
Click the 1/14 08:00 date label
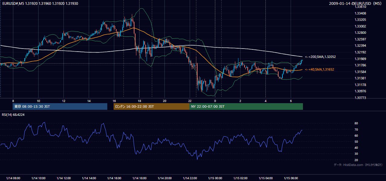pos(13,178)
